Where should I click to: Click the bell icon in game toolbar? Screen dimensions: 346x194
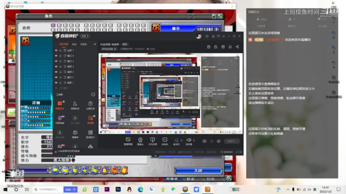click(104, 170)
